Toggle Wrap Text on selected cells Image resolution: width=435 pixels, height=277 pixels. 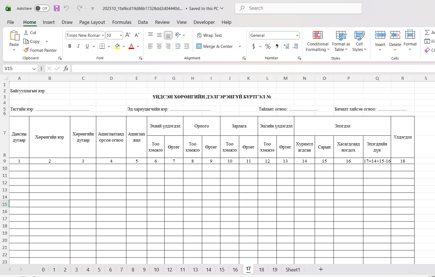click(x=209, y=35)
